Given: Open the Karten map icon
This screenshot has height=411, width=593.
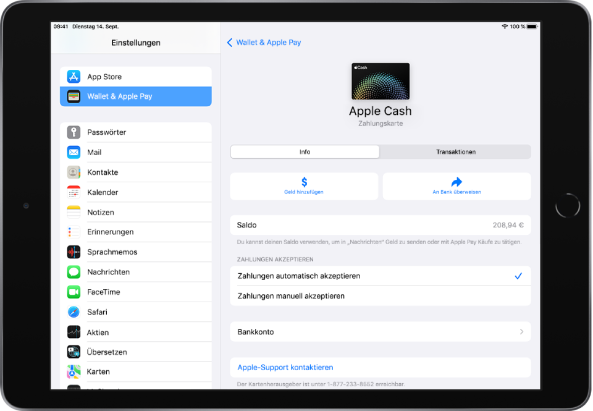Looking at the screenshot, I should [74, 371].
